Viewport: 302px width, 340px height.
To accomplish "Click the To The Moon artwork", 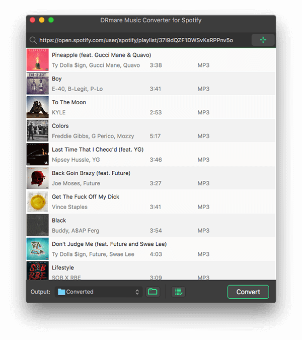I will click(37, 107).
